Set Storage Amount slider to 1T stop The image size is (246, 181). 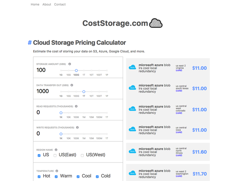tap(84, 70)
